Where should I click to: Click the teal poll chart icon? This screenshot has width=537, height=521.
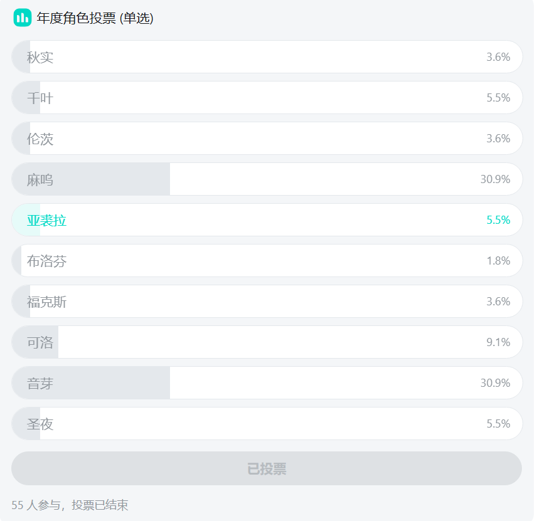pos(23,18)
